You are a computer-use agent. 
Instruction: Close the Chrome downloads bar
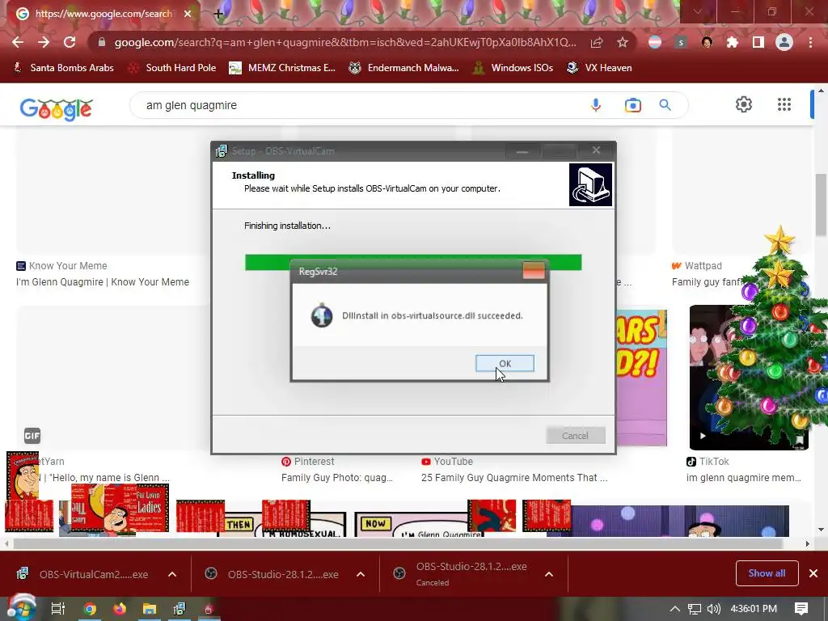coord(813,573)
